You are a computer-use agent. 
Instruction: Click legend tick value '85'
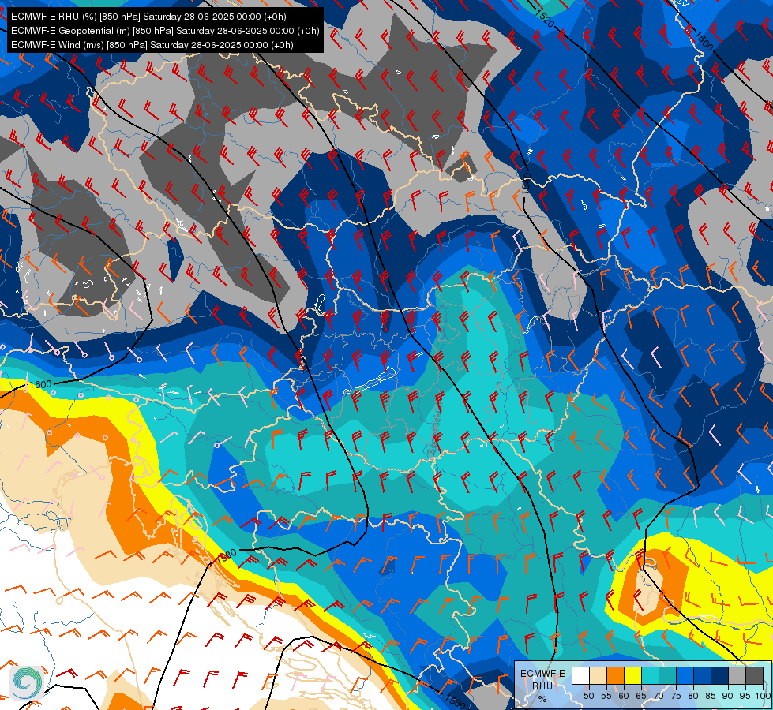point(711,696)
